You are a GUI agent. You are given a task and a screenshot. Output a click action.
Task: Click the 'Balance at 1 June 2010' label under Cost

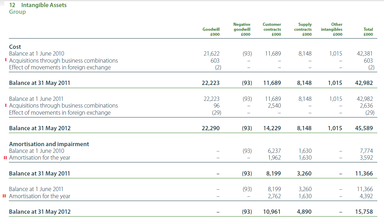pyautogui.click(x=36, y=54)
